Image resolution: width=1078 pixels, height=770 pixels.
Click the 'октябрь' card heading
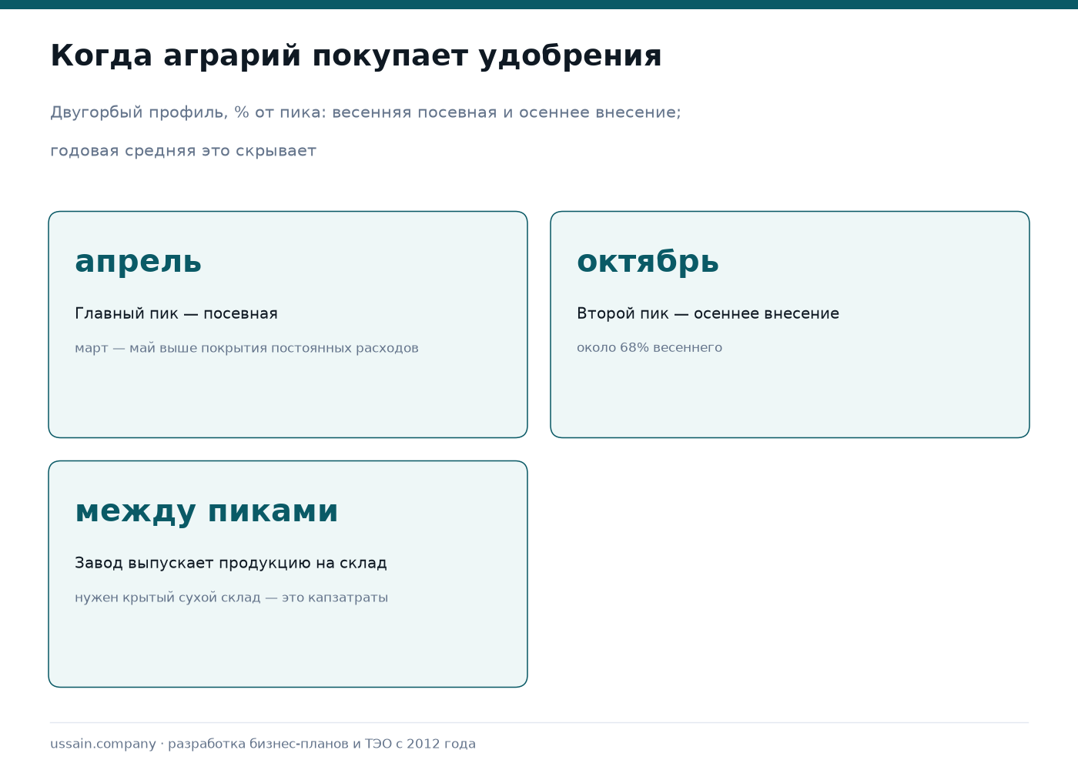(648, 261)
